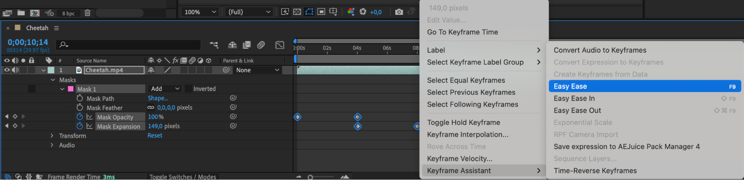This screenshot has height=180, width=744.
Task: Toggle the transparency grid icon
Action: click(x=297, y=12)
